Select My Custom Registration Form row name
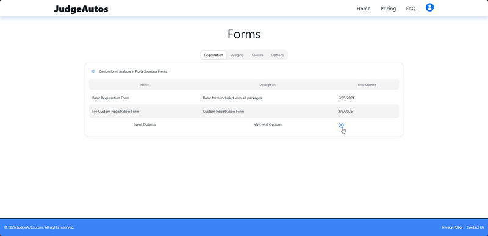Image resolution: width=488 pixels, height=236 pixels. 115,112
